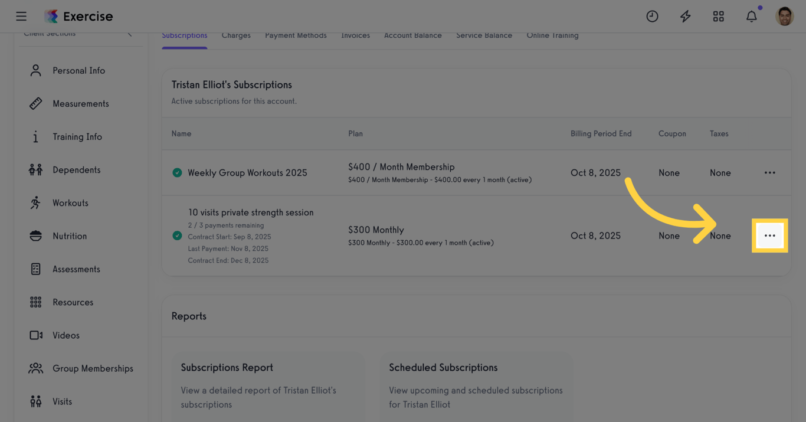
Task: Switch to the Payment Methods tab
Action: coord(296,35)
